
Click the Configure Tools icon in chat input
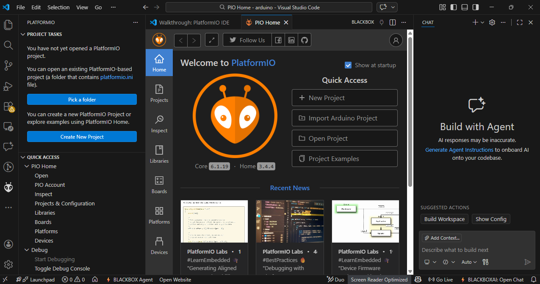[x=485, y=262]
